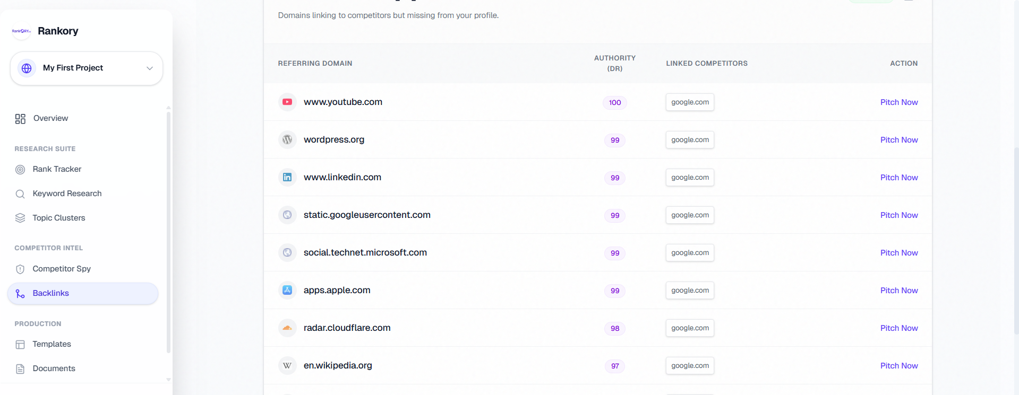Click the Backlinks branch icon
Viewport: 1019px width, 395px height.
coord(20,294)
